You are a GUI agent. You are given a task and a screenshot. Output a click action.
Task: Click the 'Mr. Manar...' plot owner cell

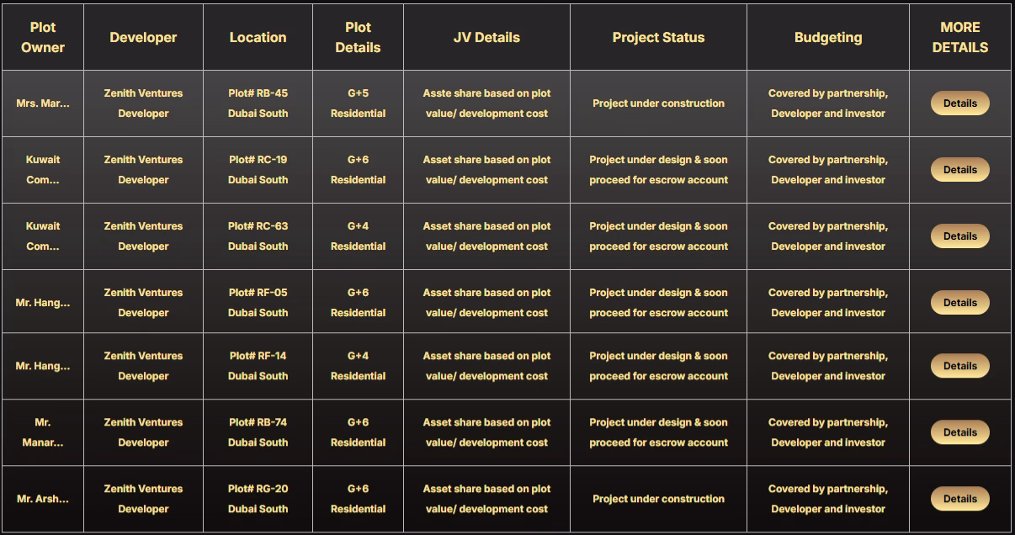point(43,432)
